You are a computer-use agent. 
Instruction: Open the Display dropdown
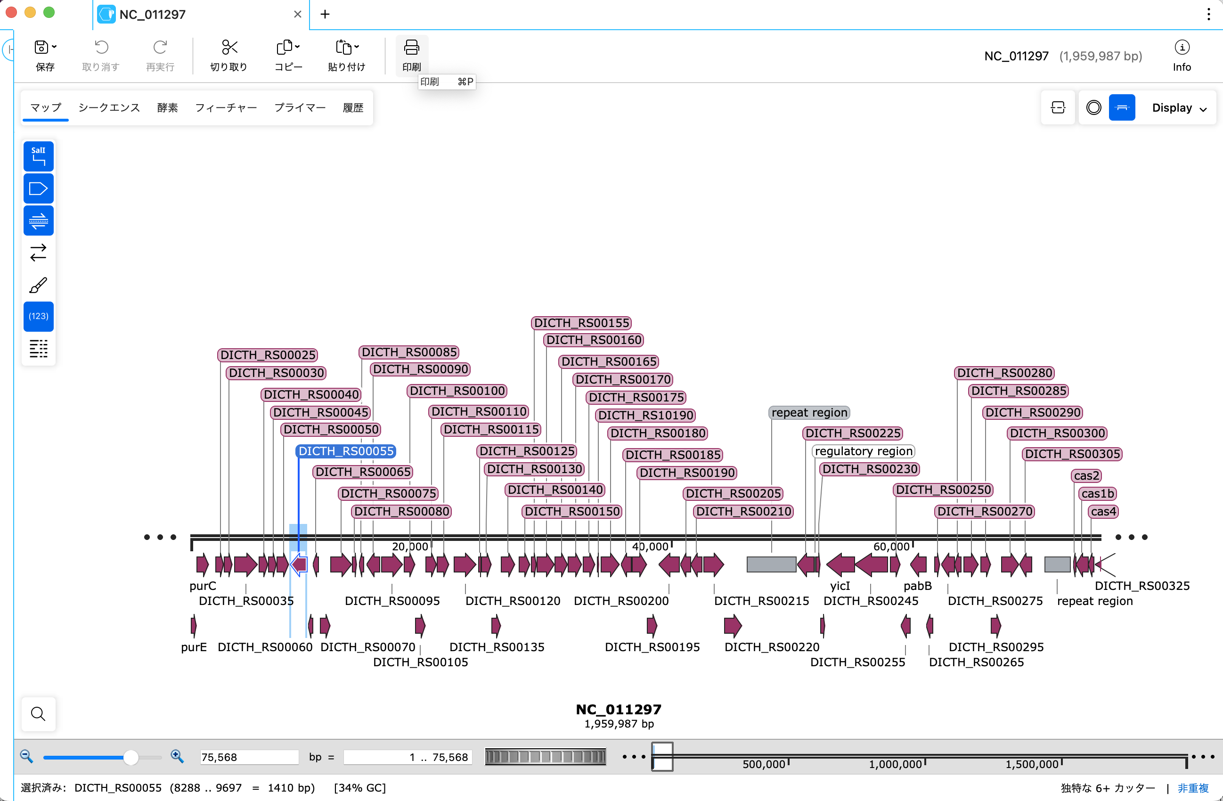1177,107
